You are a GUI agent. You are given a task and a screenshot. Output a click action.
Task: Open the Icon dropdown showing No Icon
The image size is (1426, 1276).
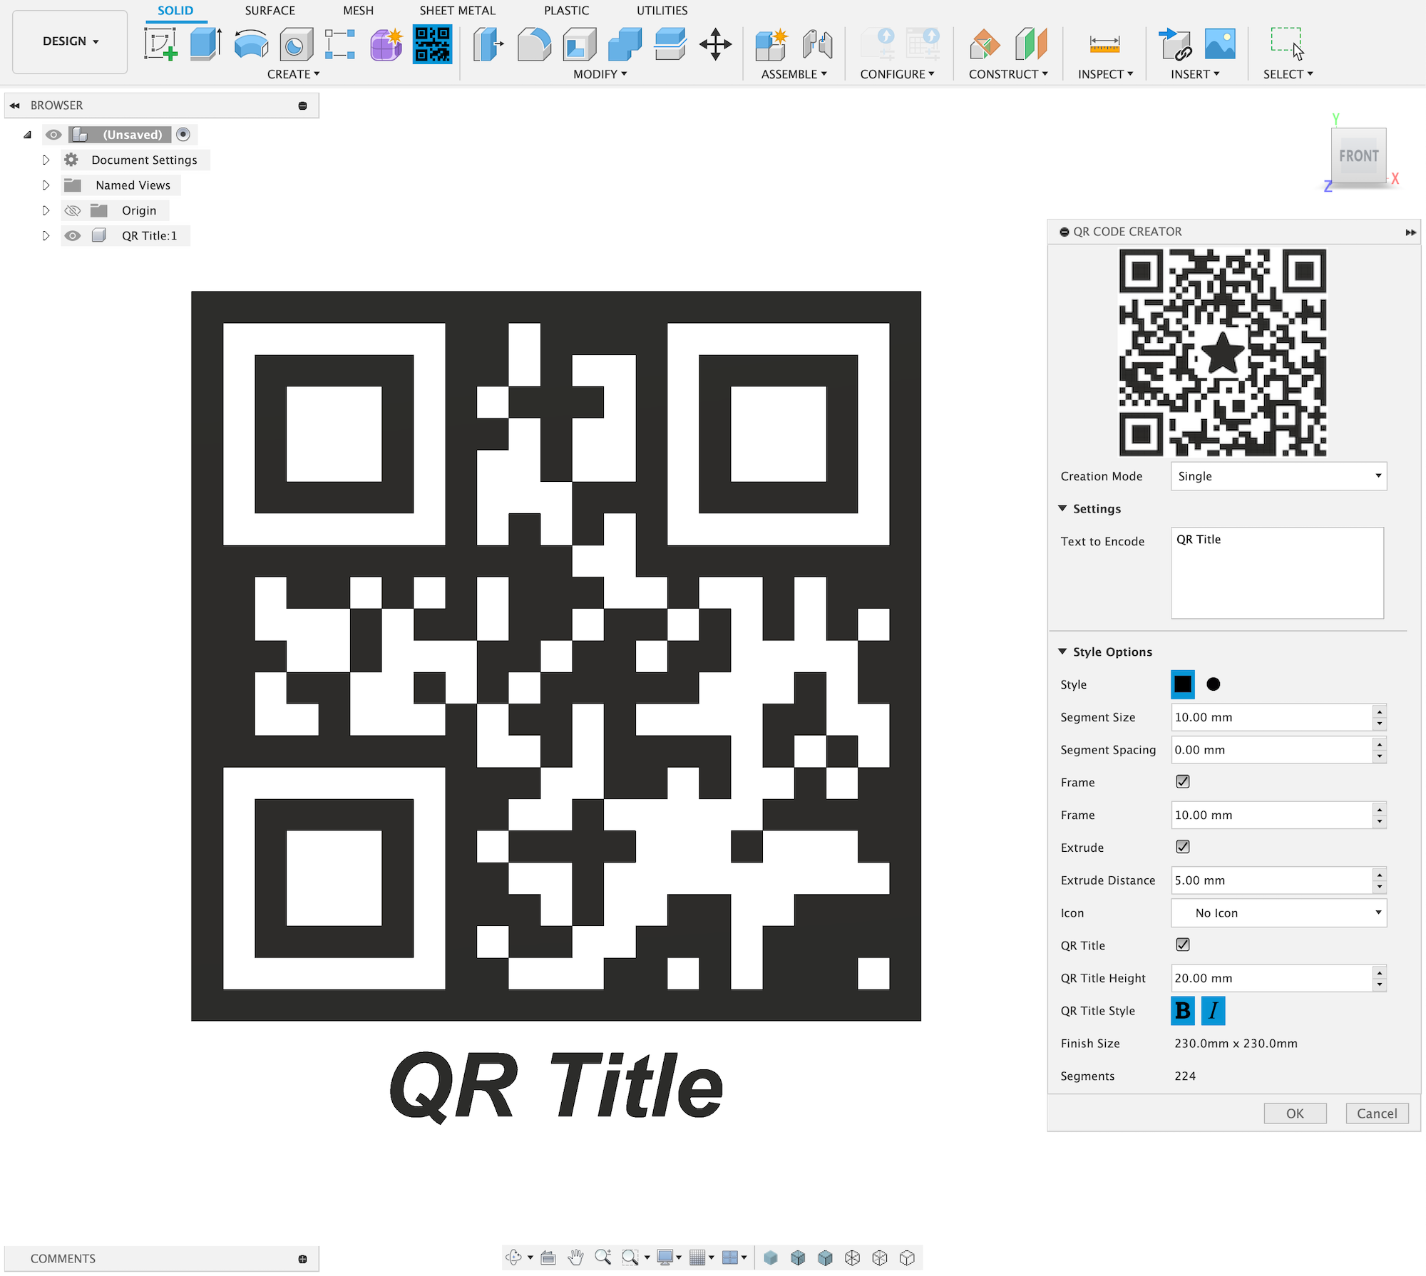(x=1278, y=913)
